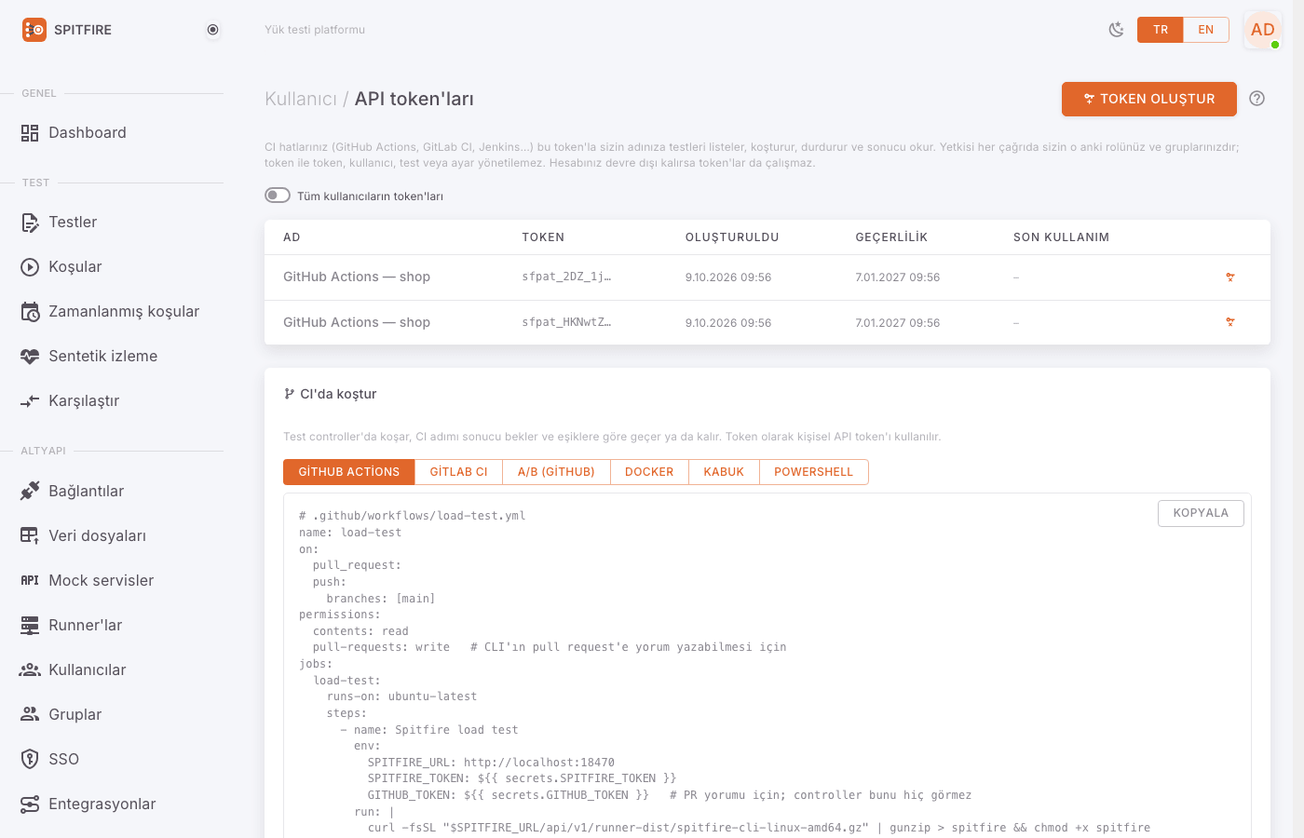Click the Sentetik izleme heartbeat icon

point(30,357)
